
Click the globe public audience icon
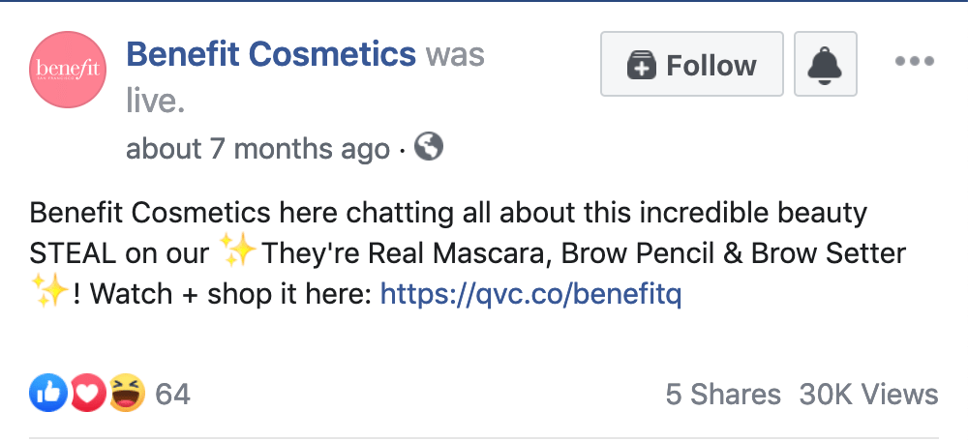[429, 147]
